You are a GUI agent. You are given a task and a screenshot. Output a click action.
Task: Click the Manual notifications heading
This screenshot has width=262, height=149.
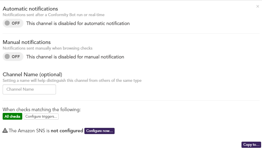27,42
